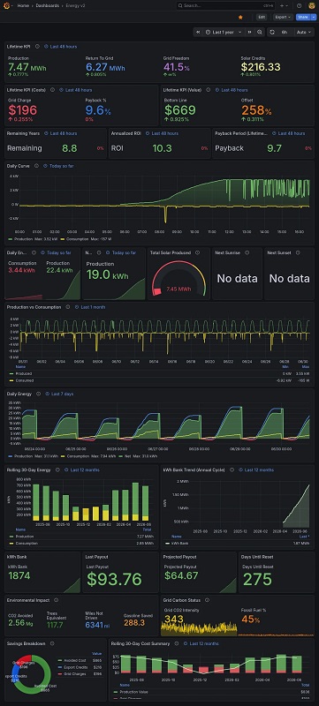Open the Auto dropdown
319x706 pixels.
pyautogui.click(x=304, y=32)
